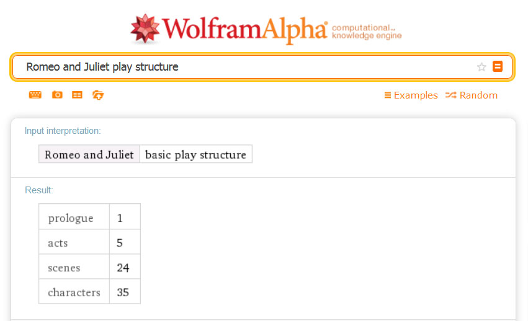Viewport: 528px width, 321px height.
Task: Select the 'Romeo and Juliet' interpretation cell
Action: [89, 154]
